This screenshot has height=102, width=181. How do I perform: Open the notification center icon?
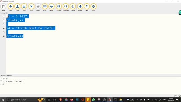177,100
